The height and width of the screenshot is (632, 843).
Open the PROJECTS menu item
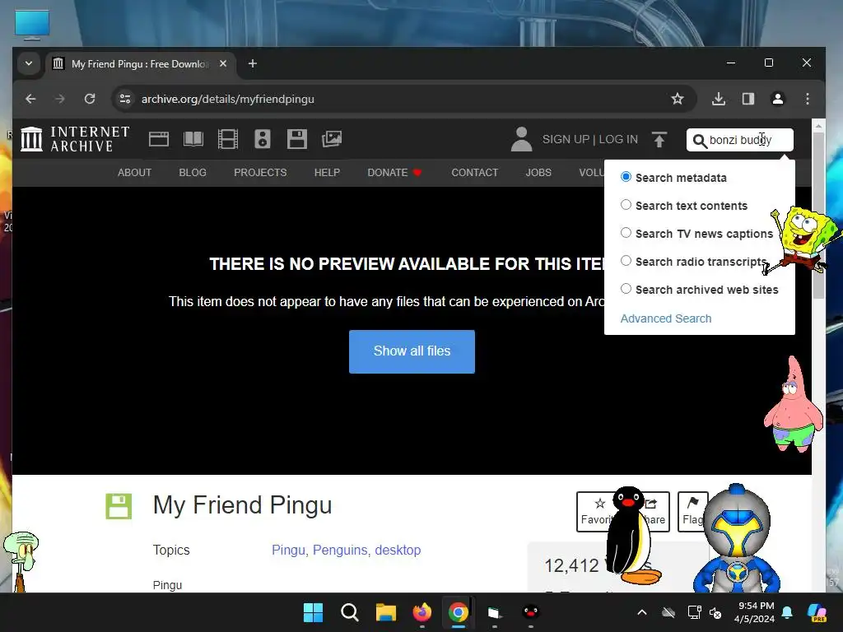pyautogui.click(x=260, y=173)
